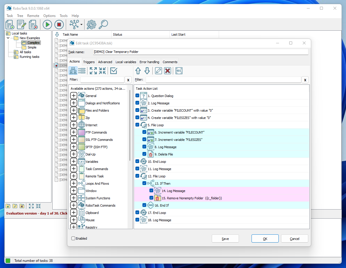The height and width of the screenshot is (268, 346).
Task: Uncheck the 5. File Loop action
Action: [x=137, y=125]
